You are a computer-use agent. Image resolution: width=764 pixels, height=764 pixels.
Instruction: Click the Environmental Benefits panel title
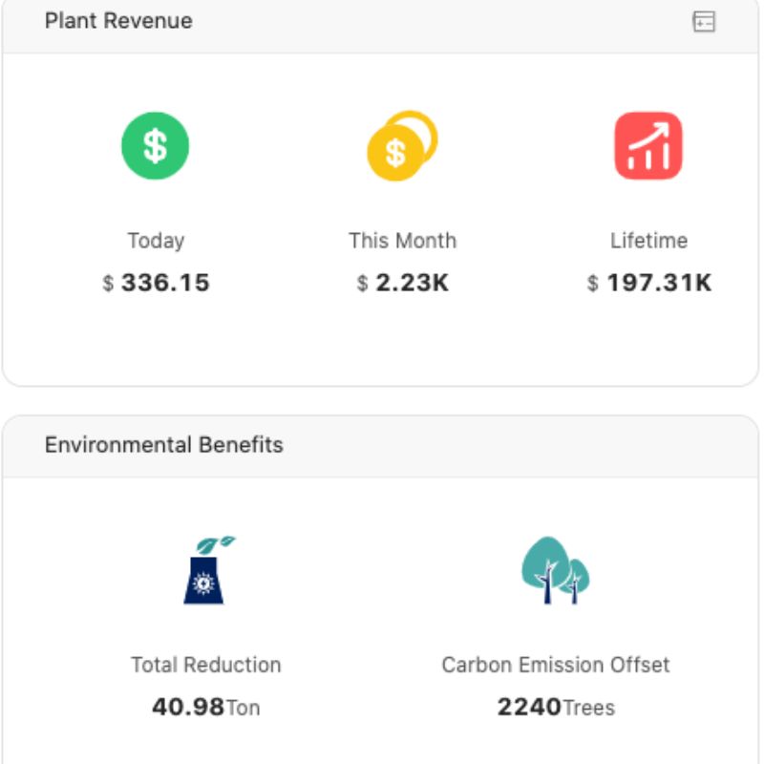point(164,445)
